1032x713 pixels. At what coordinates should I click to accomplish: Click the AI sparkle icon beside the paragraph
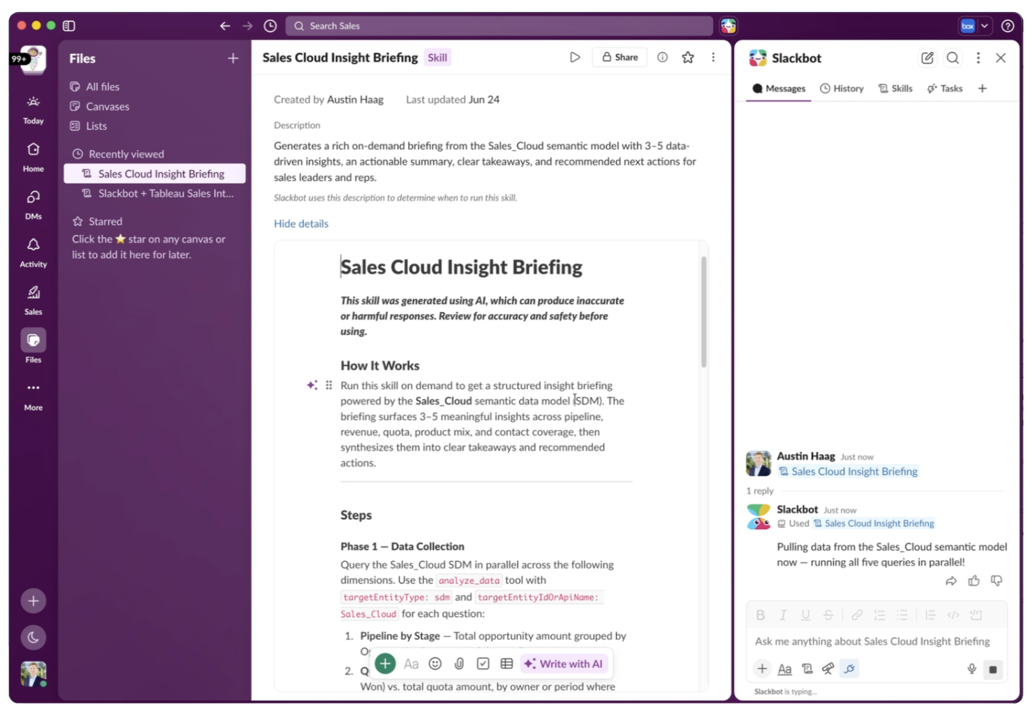(x=312, y=385)
